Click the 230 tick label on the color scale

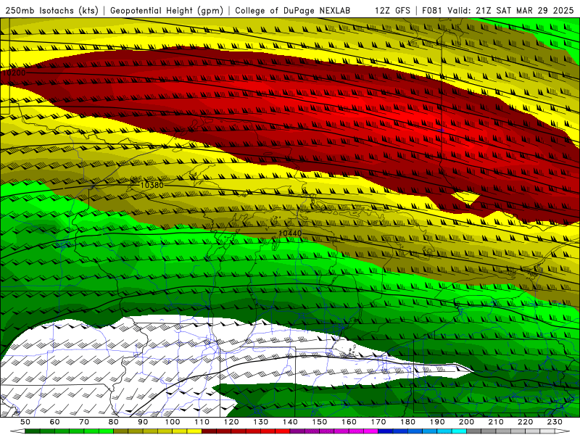(555, 422)
